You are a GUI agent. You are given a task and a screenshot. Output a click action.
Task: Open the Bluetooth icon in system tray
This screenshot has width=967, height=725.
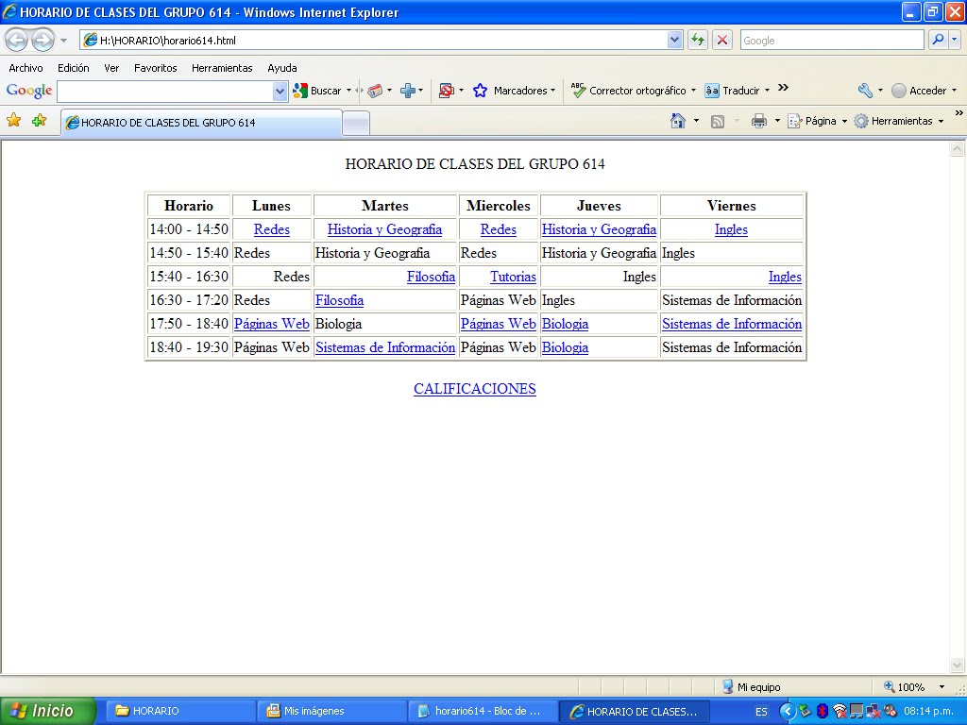point(822,712)
